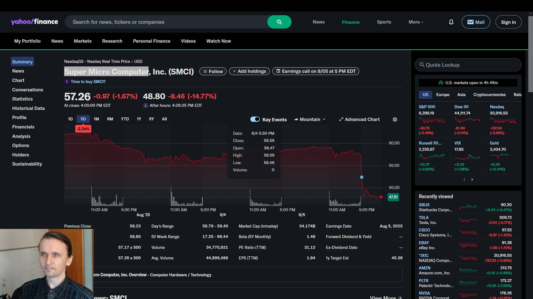Viewport: 533px width, 299px height.
Task: Open the notifications bell
Action: click(451, 22)
